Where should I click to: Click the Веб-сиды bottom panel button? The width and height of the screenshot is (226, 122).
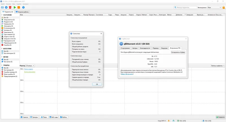click(54, 117)
